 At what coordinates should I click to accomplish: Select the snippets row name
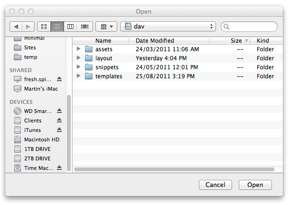107,67
